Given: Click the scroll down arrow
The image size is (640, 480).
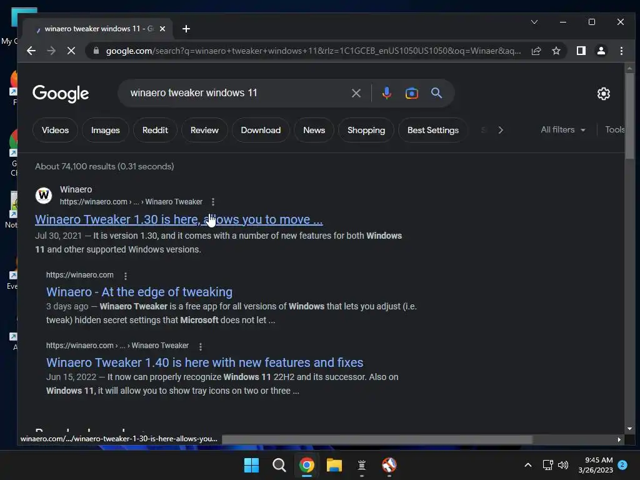Looking at the screenshot, I should 629,429.
